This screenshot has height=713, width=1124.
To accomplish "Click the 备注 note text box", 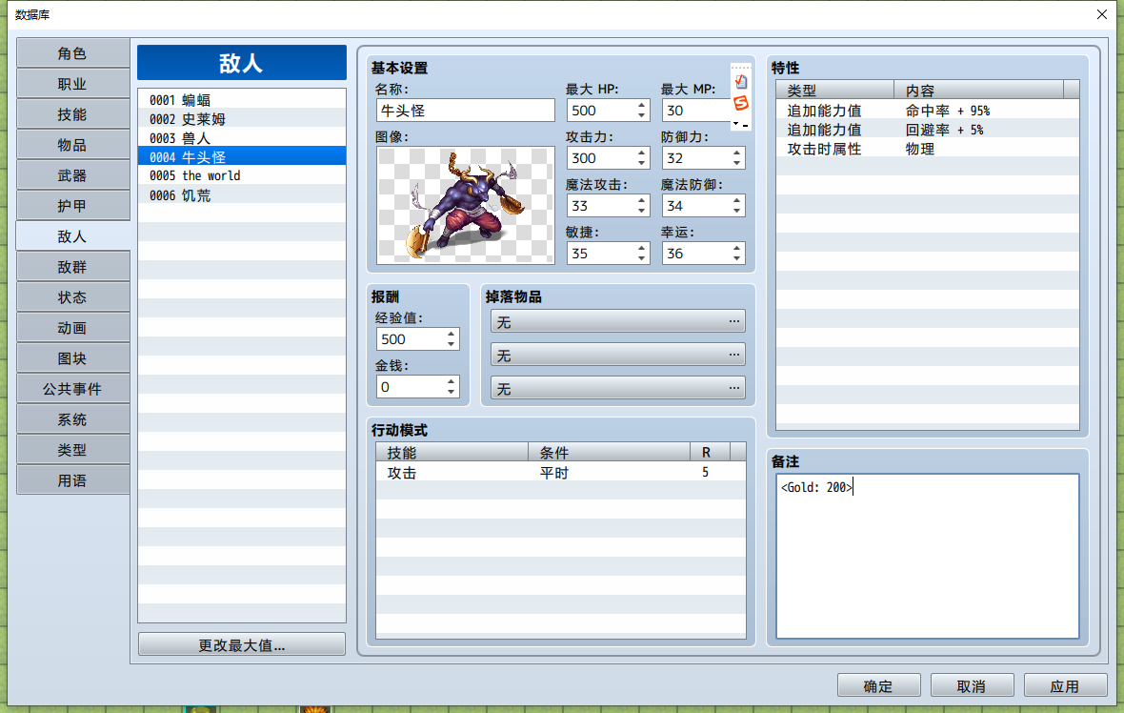I will click(x=928, y=556).
